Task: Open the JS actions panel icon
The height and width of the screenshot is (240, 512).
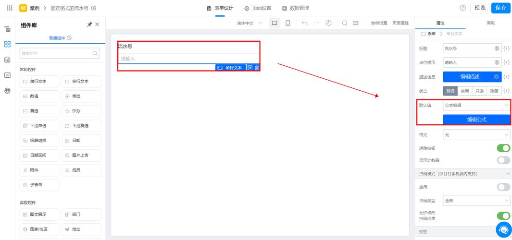Action: [x=8, y=75]
